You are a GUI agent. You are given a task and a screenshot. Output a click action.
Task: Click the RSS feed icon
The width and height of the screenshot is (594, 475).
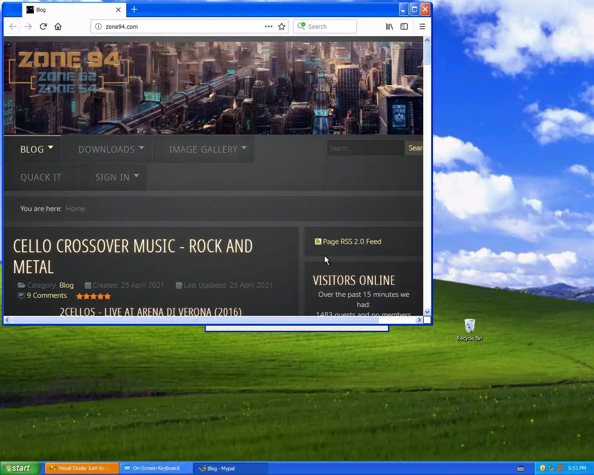[318, 242]
